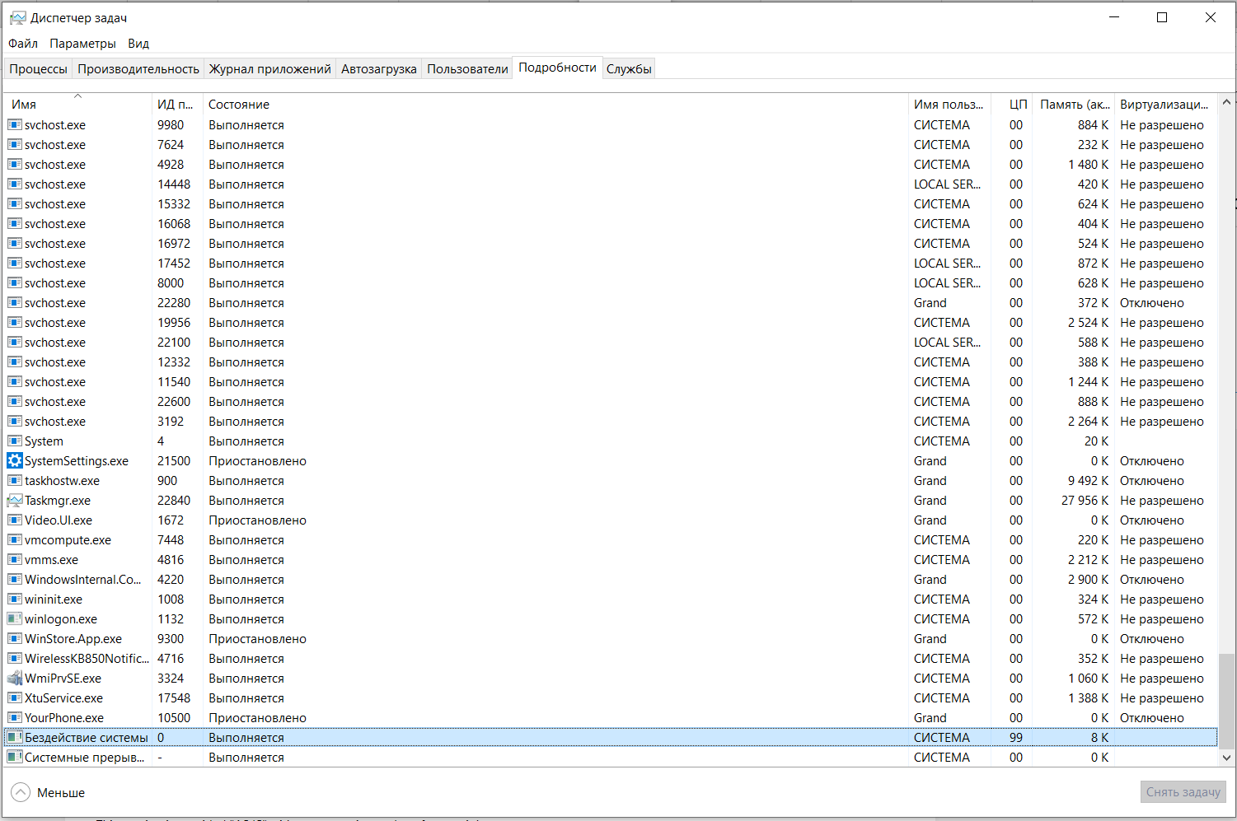
Task: Click the Снять задачу button
Action: tap(1183, 791)
